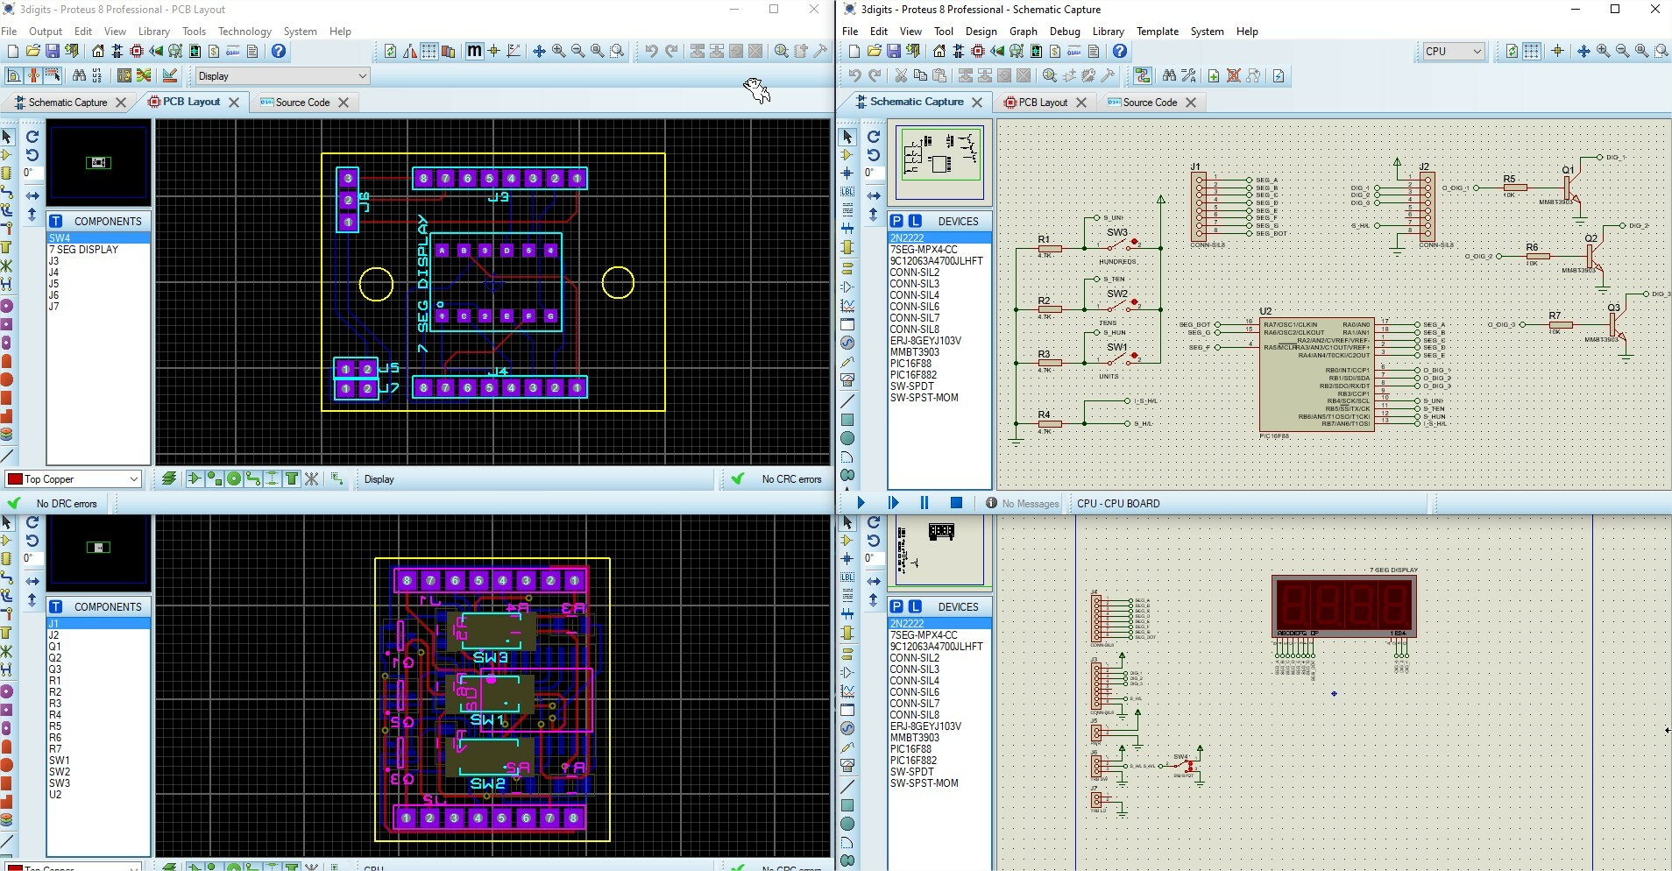Select PIC16F88 in the devices list
This screenshot has width=1672, height=871.
[x=910, y=364]
